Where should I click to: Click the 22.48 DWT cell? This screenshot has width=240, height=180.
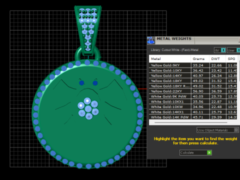point(217,107)
